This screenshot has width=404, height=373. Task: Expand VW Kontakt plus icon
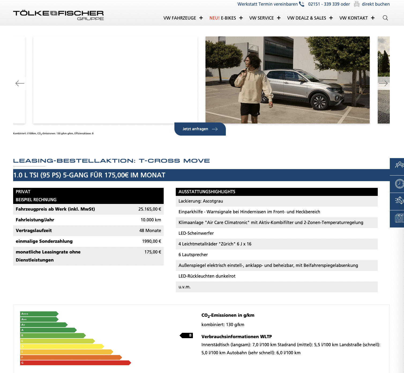[x=373, y=18]
